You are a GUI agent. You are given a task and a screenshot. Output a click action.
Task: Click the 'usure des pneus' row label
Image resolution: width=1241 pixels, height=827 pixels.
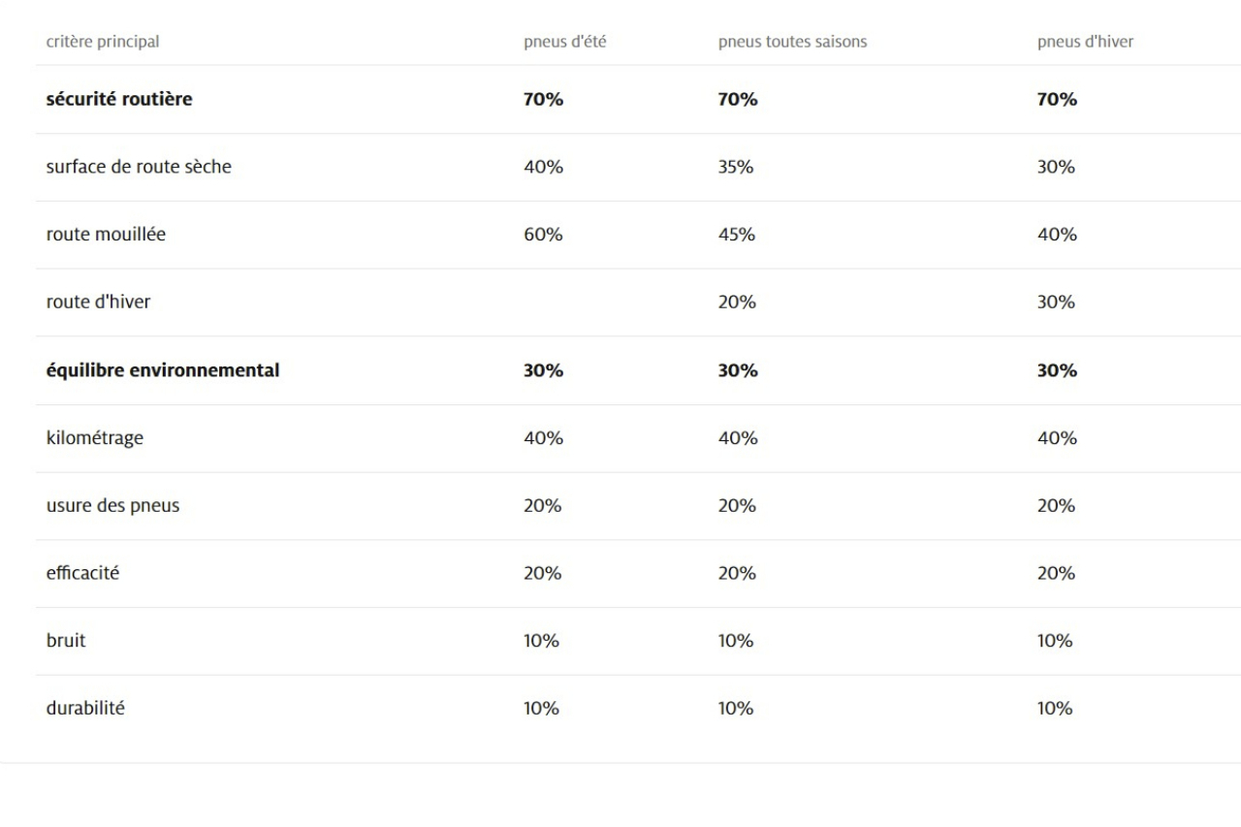click(112, 506)
